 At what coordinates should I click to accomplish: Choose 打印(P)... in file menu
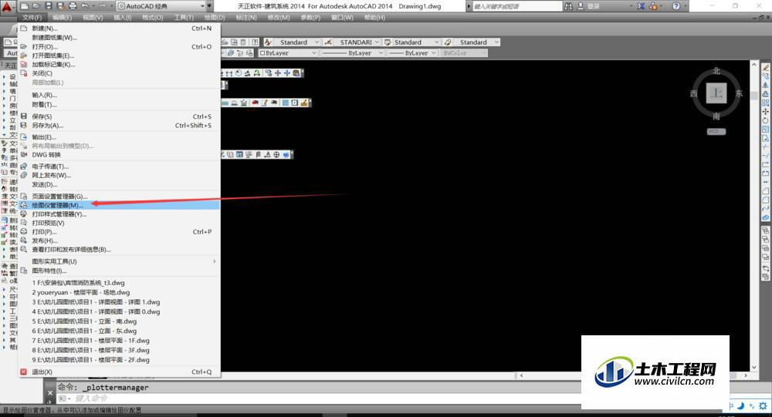click(x=119, y=231)
